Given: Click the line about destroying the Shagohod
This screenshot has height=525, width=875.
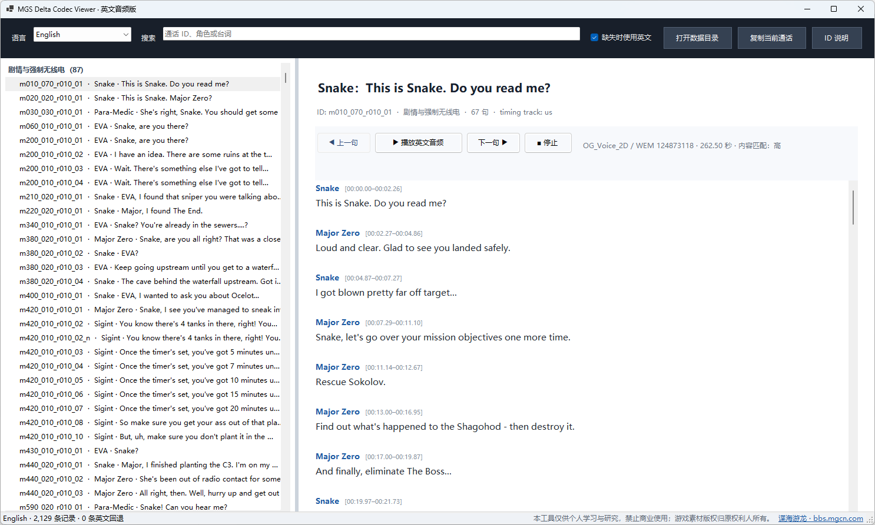Looking at the screenshot, I should click(445, 427).
